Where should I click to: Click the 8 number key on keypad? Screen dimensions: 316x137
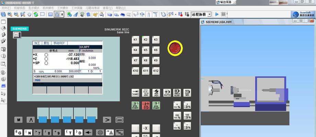pos(47,133)
